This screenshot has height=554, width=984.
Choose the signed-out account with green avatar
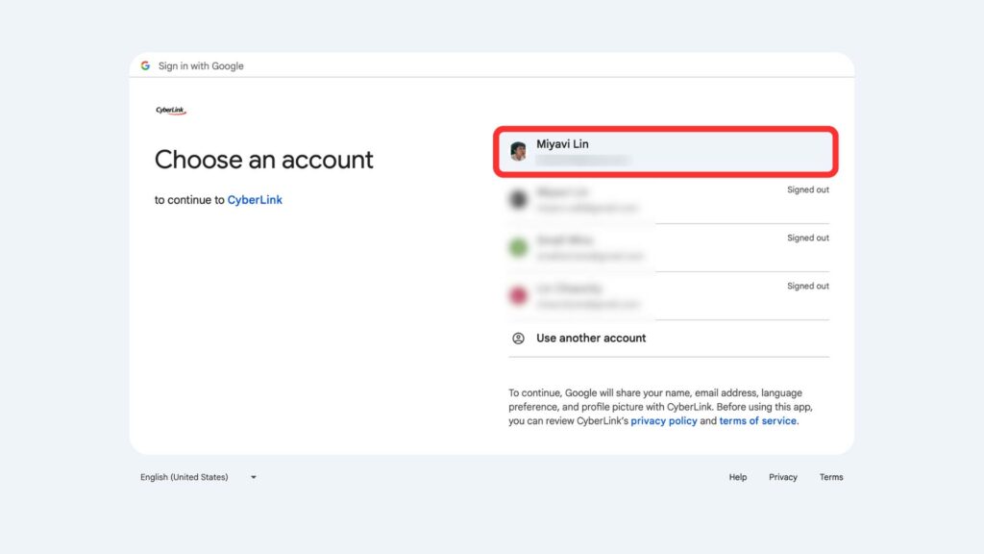click(x=669, y=248)
